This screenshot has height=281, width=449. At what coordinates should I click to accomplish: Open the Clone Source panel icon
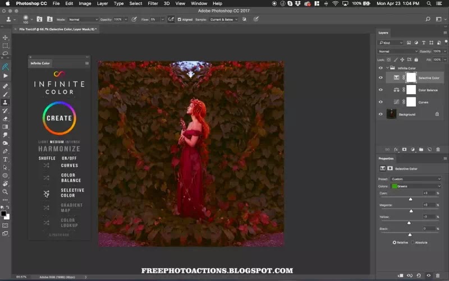tap(50, 19)
